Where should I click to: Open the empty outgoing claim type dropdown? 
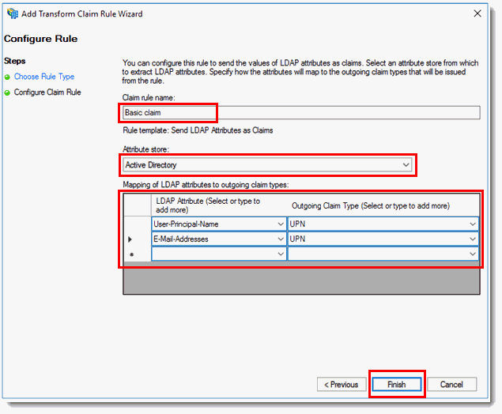(473, 254)
